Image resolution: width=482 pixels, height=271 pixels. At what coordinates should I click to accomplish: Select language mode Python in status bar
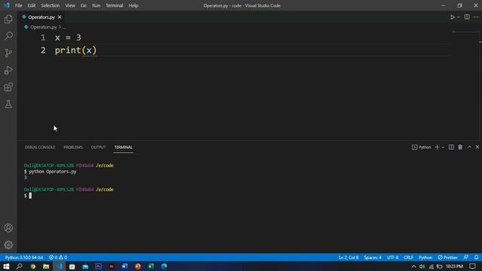click(x=426, y=257)
